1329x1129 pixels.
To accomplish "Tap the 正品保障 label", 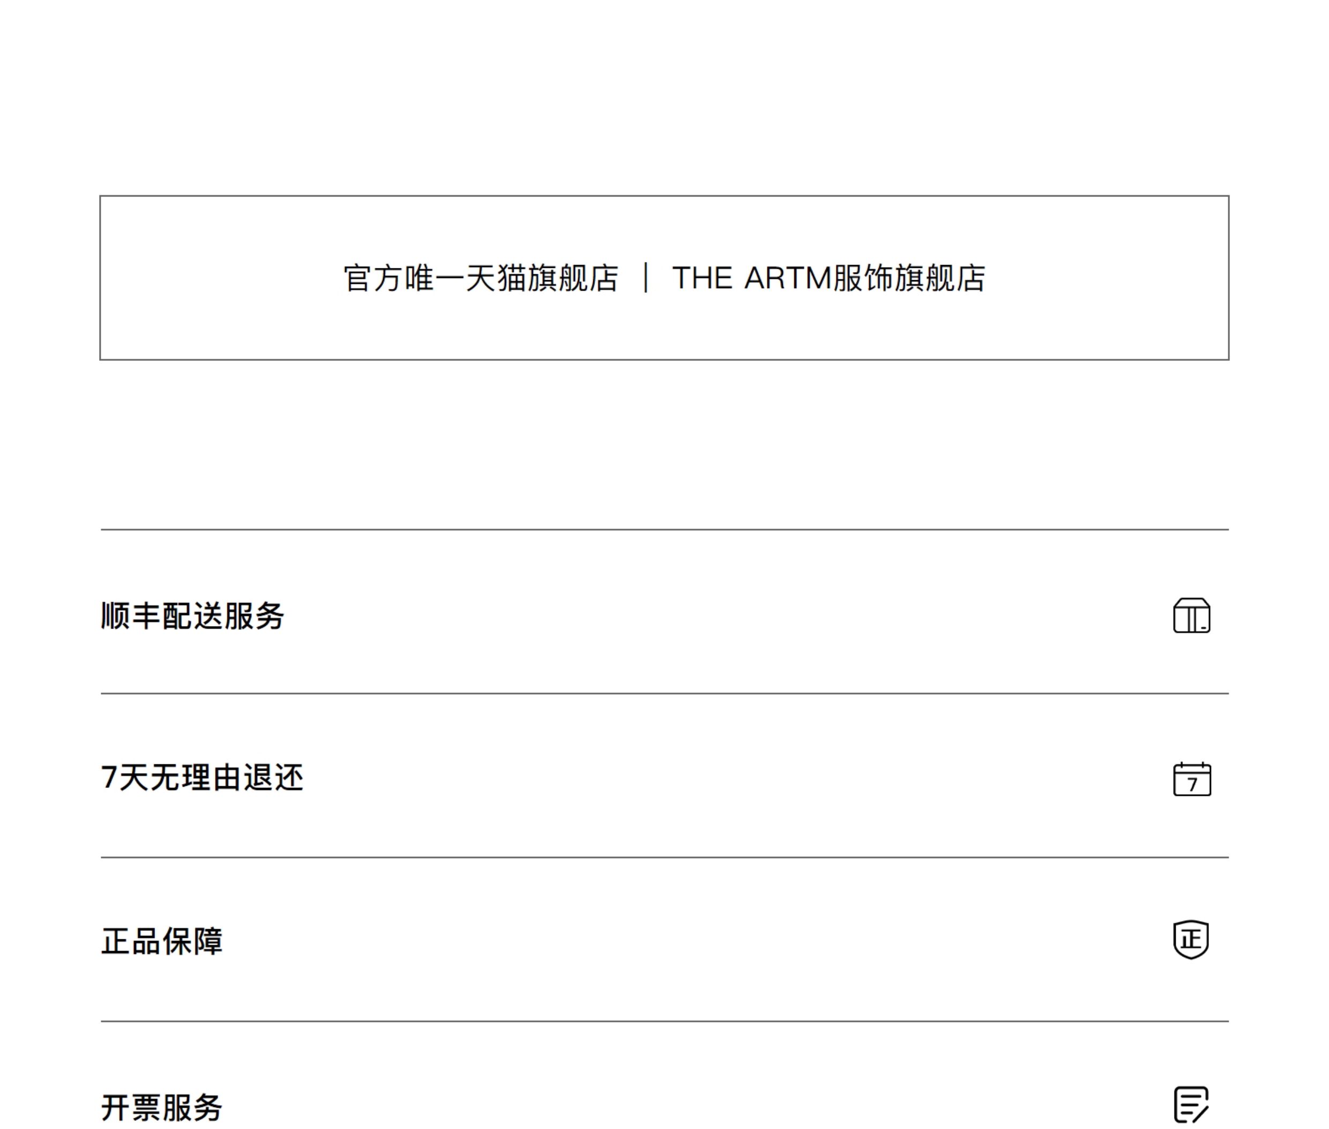I will tap(161, 942).
